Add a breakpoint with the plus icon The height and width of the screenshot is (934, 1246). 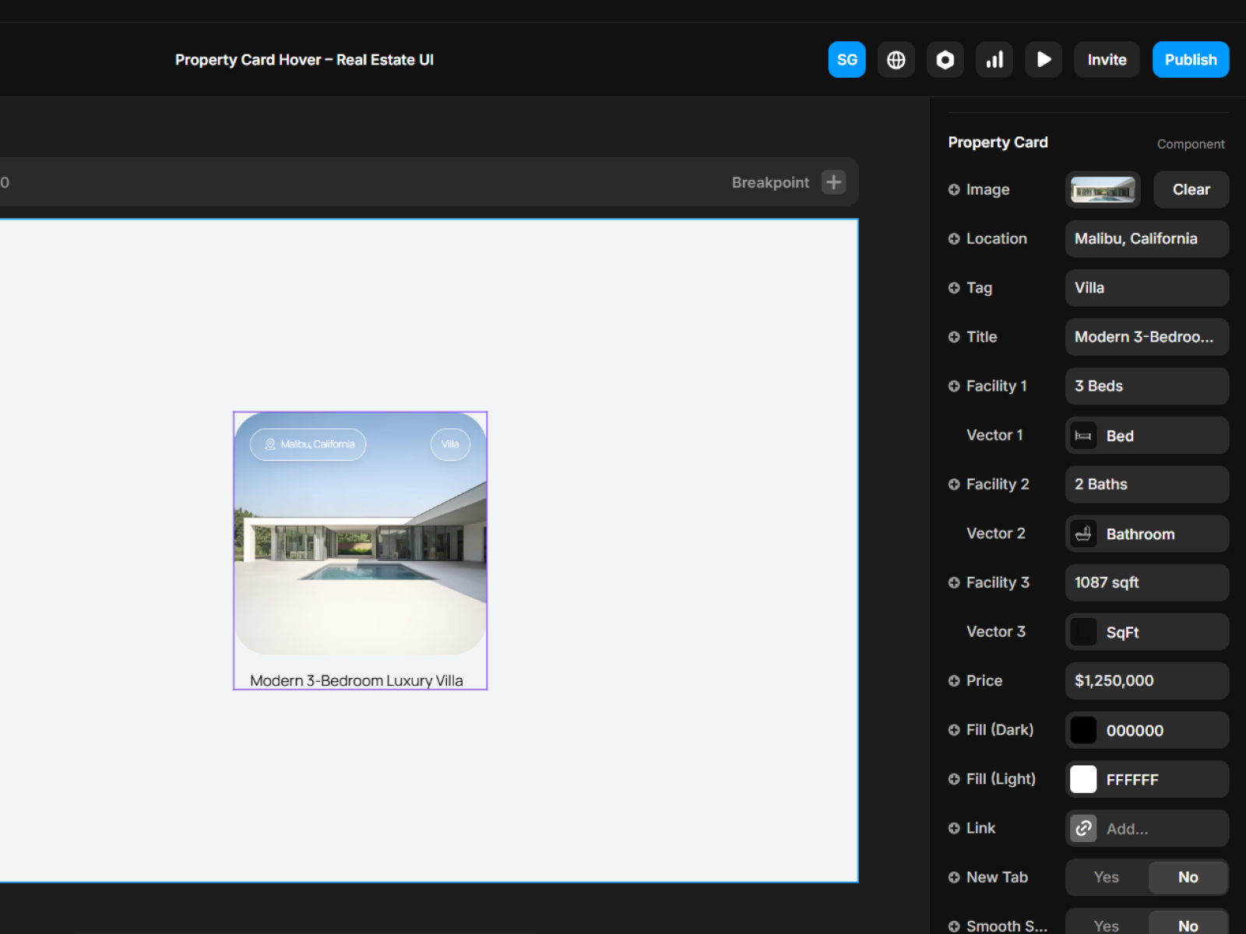[x=833, y=182]
